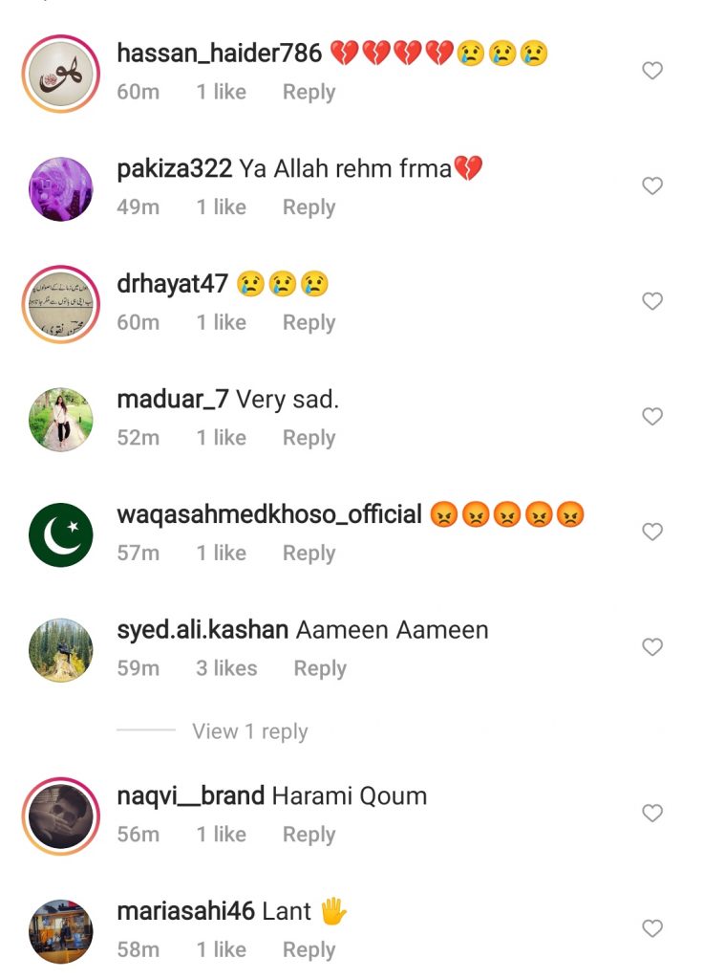Open pakiza322's purple profile picture
The width and height of the screenshot is (703, 979).
pyautogui.click(x=61, y=189)
